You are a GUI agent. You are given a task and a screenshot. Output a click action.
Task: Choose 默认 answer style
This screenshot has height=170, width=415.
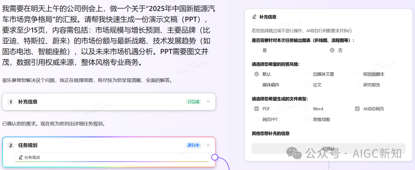pyautogui.click(x=256, y=74)
